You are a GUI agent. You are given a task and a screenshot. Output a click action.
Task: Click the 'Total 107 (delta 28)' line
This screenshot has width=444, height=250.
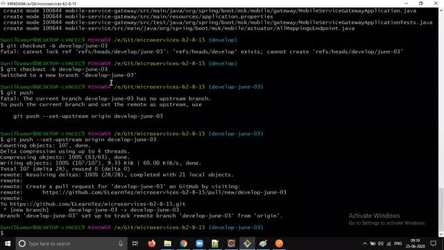coord(65,169)
